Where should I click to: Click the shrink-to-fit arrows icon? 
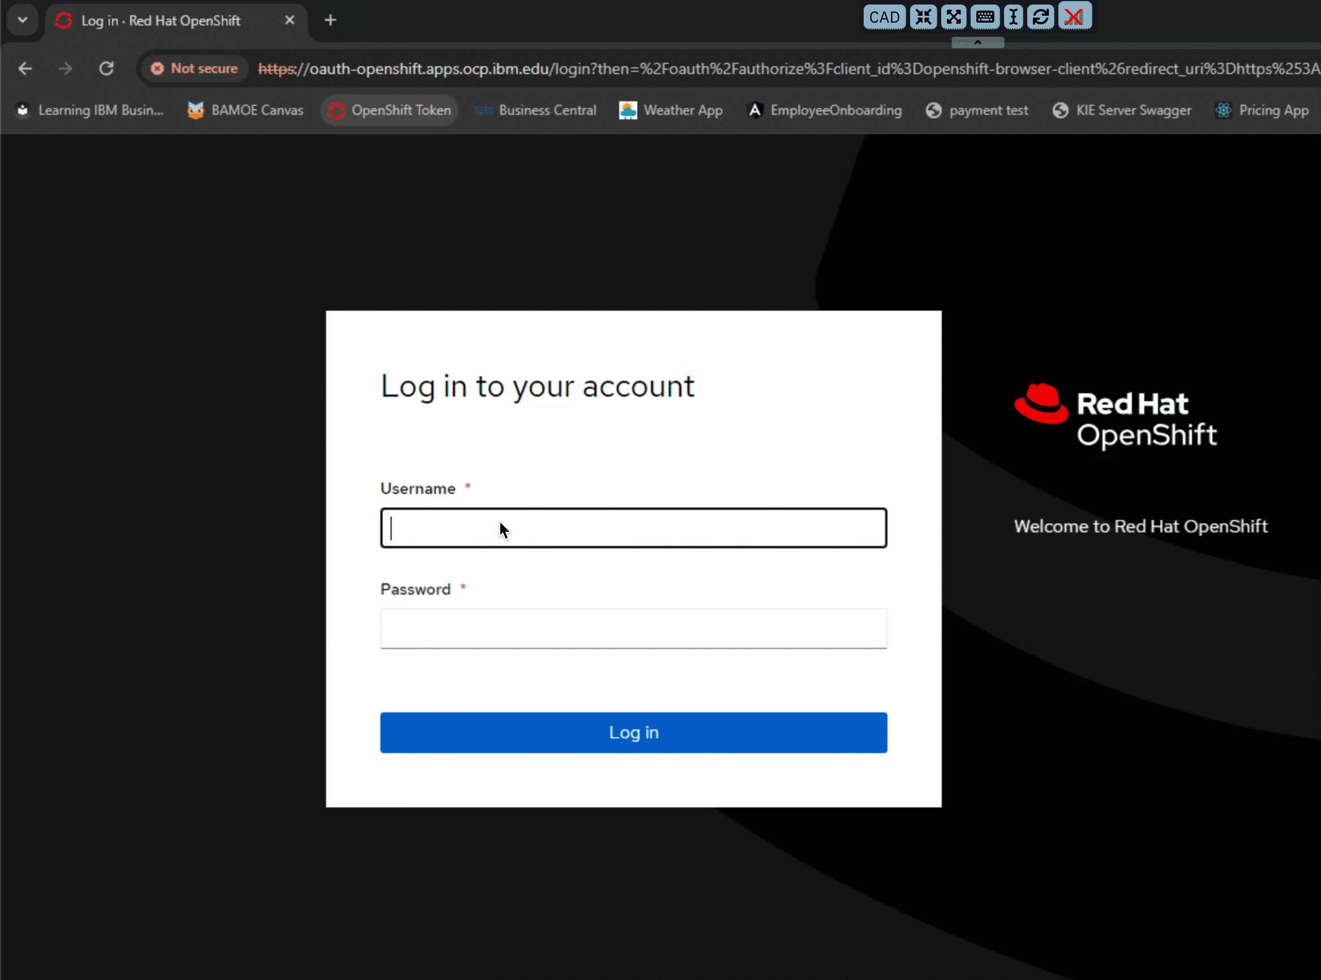pos(923,16)
